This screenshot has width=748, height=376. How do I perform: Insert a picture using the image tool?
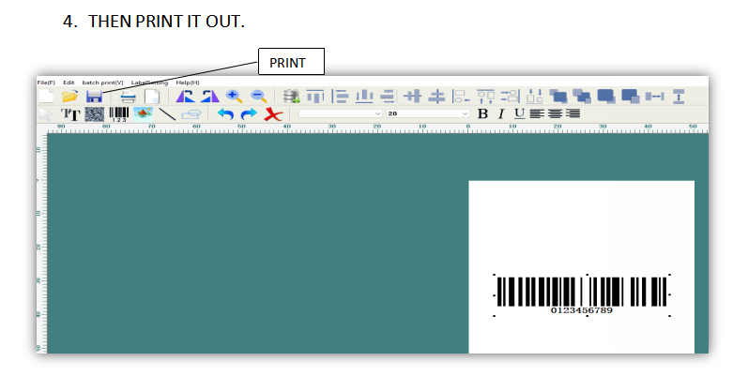click(x=143, y=113)
